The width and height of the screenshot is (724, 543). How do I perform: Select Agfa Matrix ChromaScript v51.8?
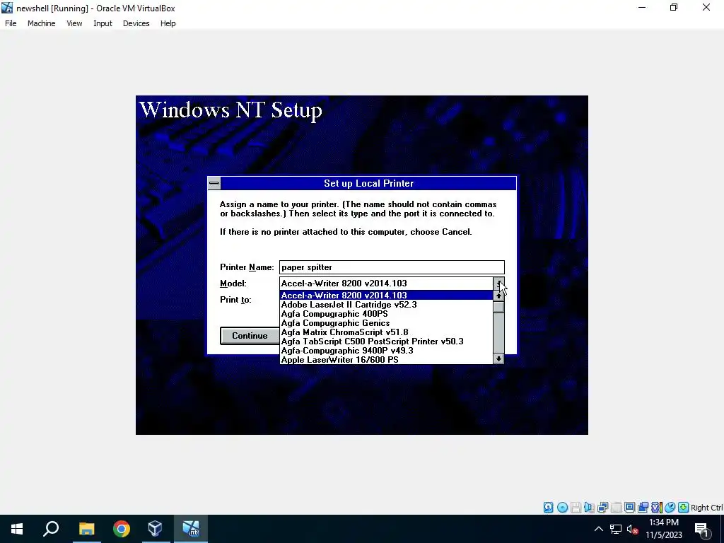click(x=387, y=332)
